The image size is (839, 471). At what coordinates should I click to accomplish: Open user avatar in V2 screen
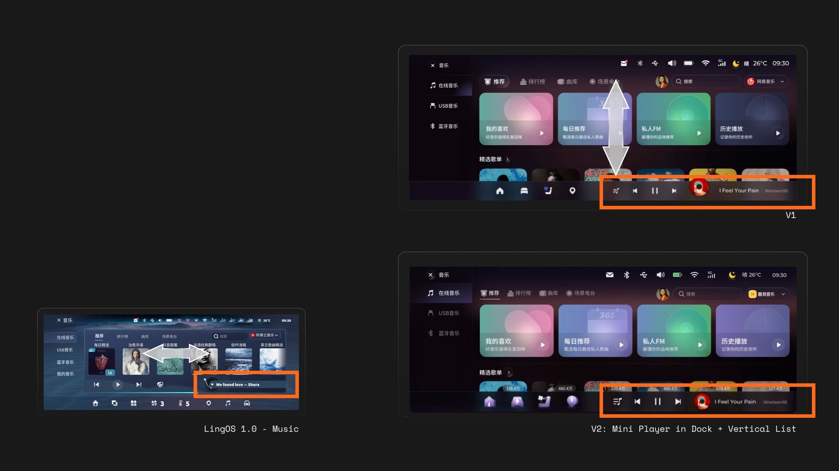[663, 294]
